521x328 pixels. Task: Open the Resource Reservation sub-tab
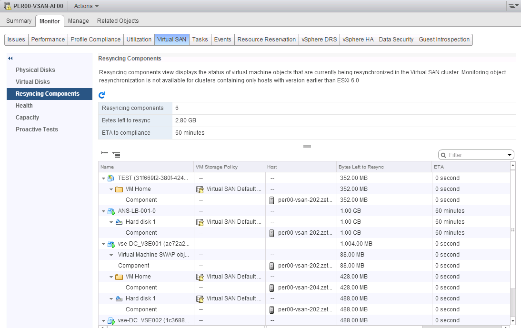(267, 40)
